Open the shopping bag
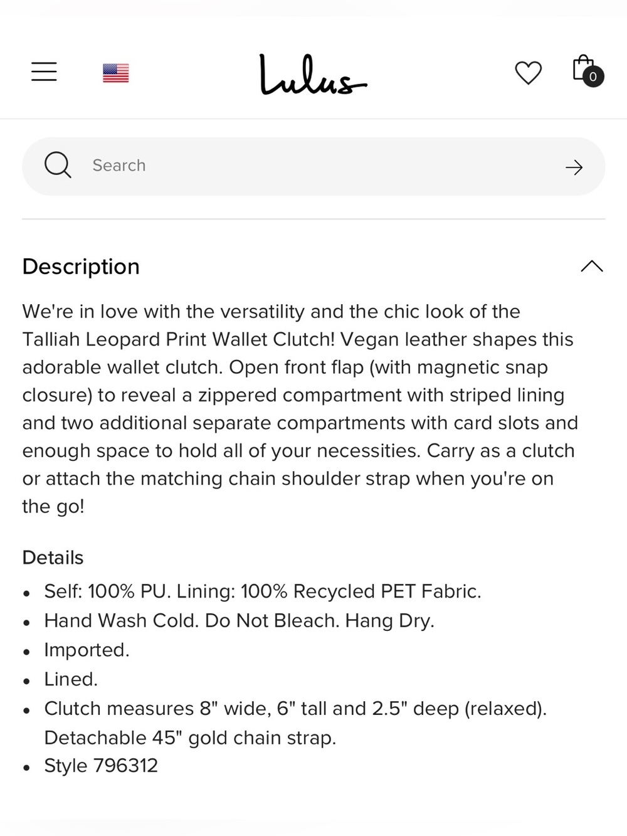 [x=583, y=68]
